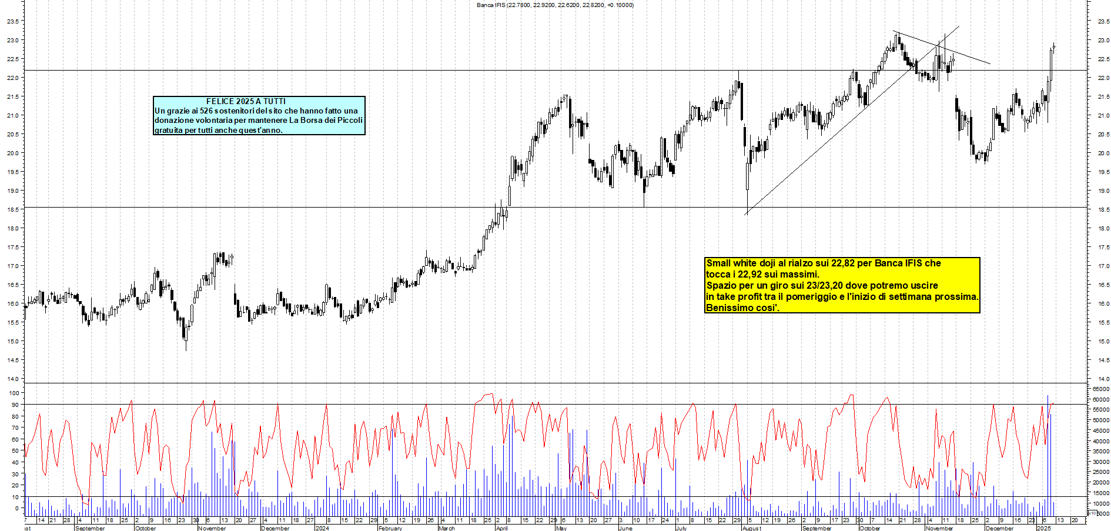Click the 30000 volume scale value
Viewport: 1111px width, 531px height.
click(1101, 462)
